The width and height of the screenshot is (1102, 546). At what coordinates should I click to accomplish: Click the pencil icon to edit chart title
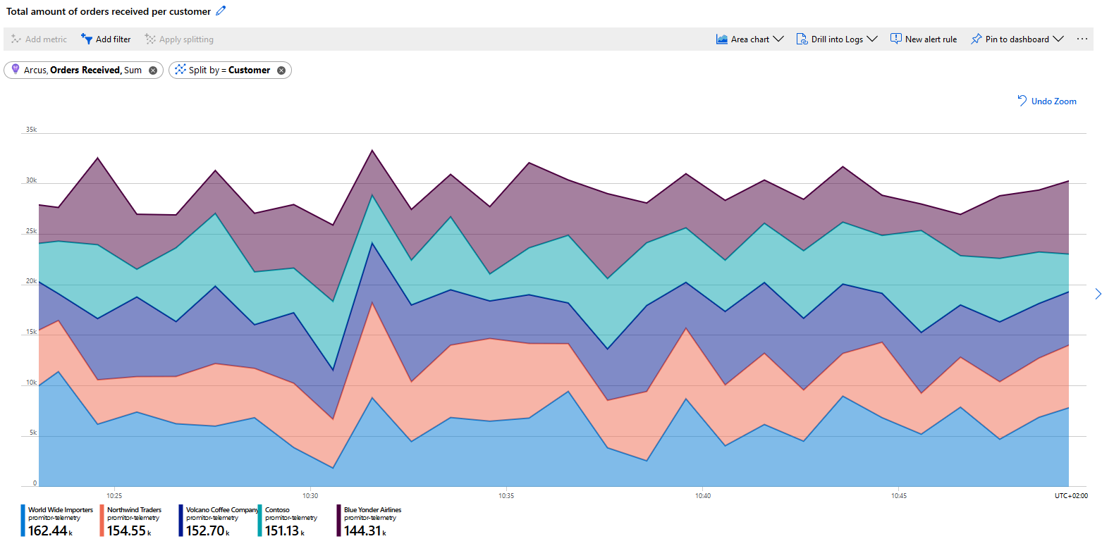pos(221,11)
